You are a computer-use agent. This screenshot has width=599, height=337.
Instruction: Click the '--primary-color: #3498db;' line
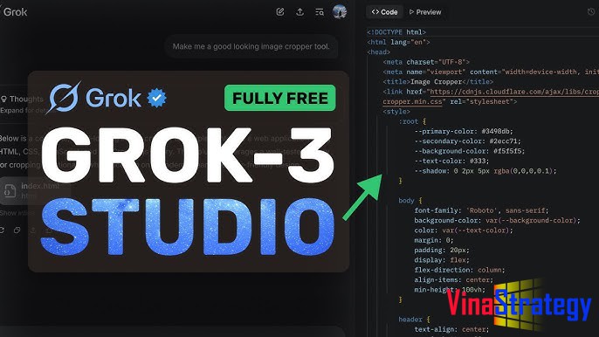(x=464, y=132)
